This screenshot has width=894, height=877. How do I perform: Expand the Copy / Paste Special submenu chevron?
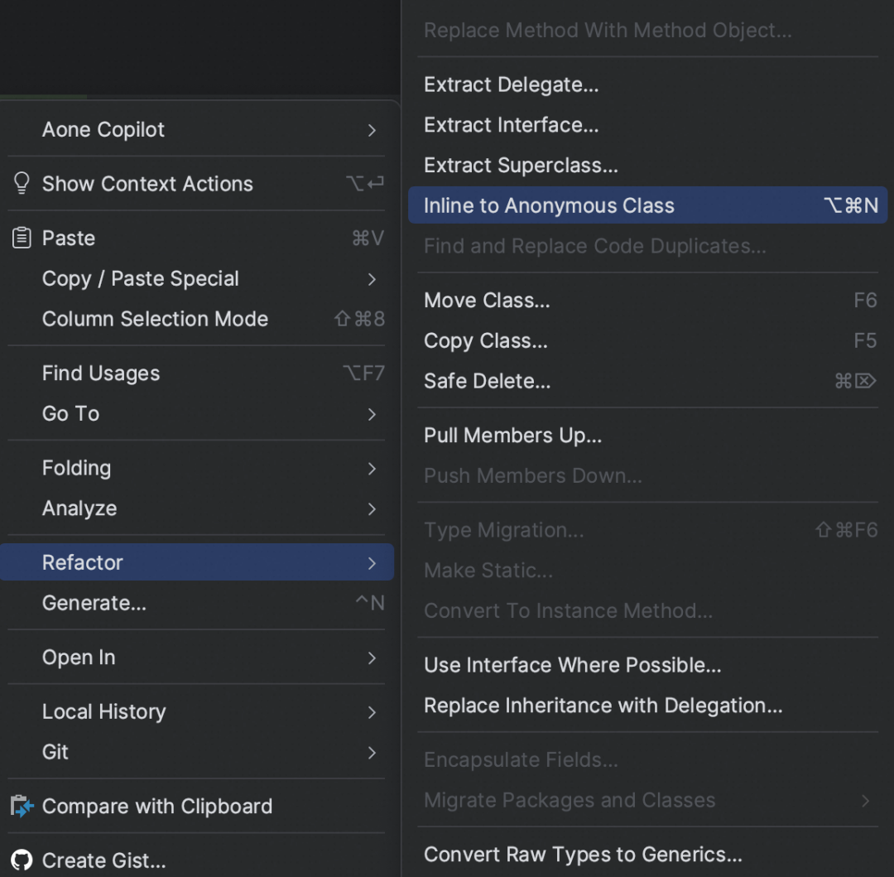click(372, 279)
